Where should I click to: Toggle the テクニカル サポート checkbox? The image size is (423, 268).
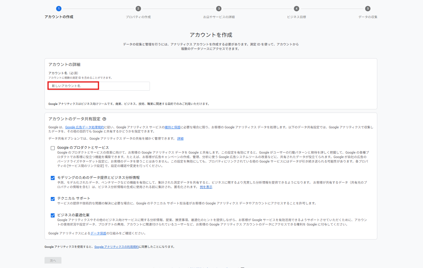click(53, 199)
